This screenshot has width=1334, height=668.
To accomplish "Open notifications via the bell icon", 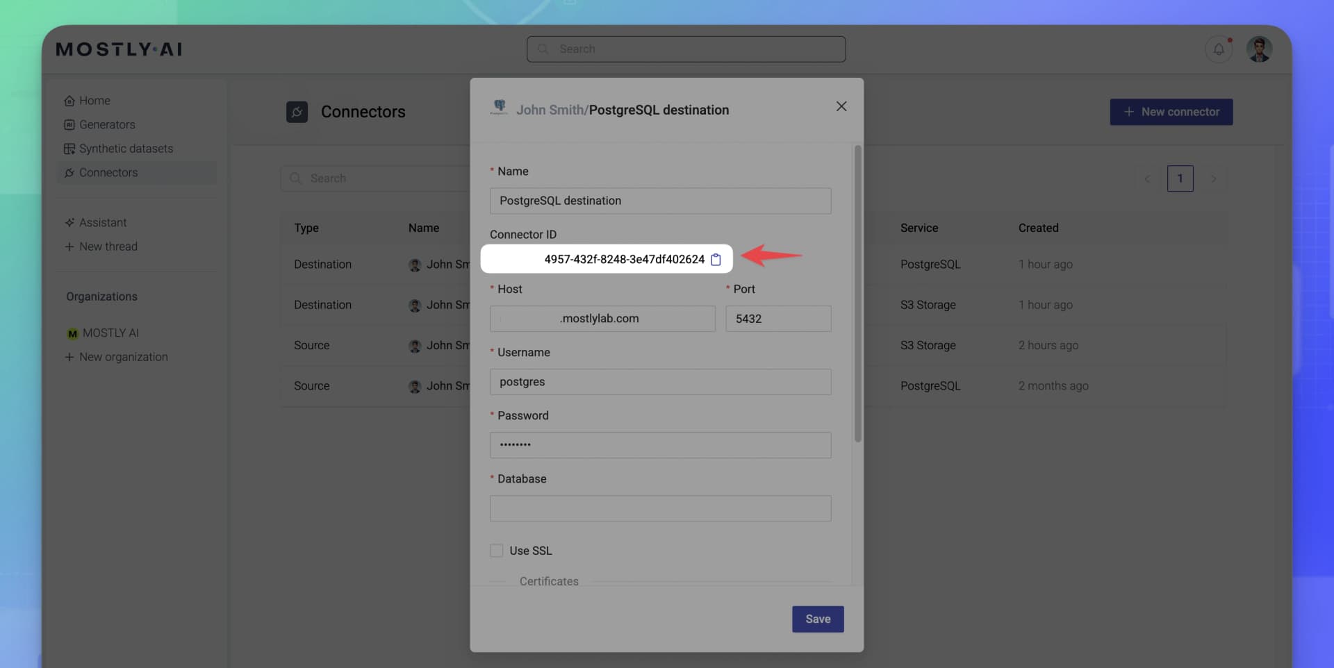I will point(1218,49).
